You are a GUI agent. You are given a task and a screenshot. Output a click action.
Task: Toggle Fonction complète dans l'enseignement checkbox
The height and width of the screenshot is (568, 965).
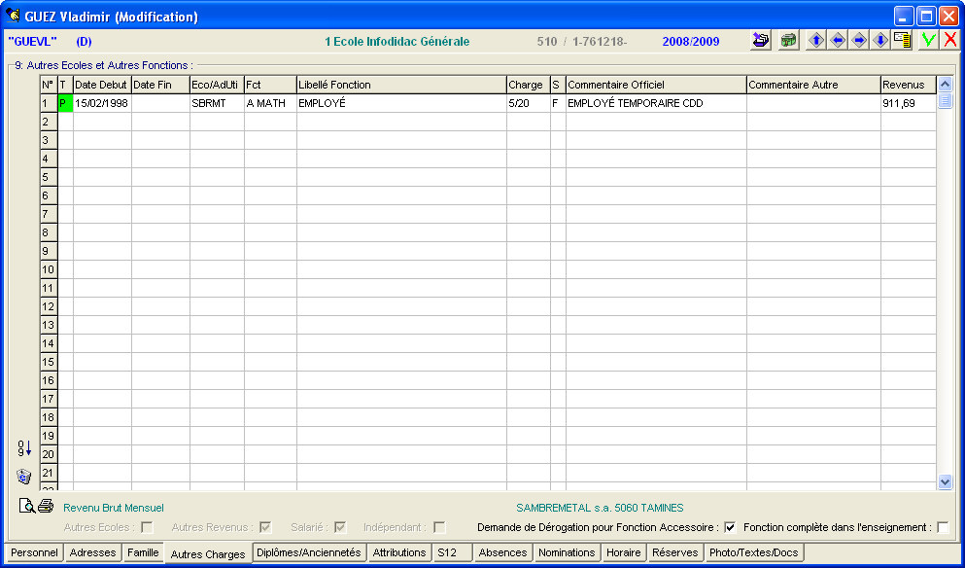[x=943, y=527]
